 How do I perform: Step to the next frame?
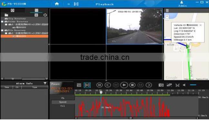click(x=149, y=85)
